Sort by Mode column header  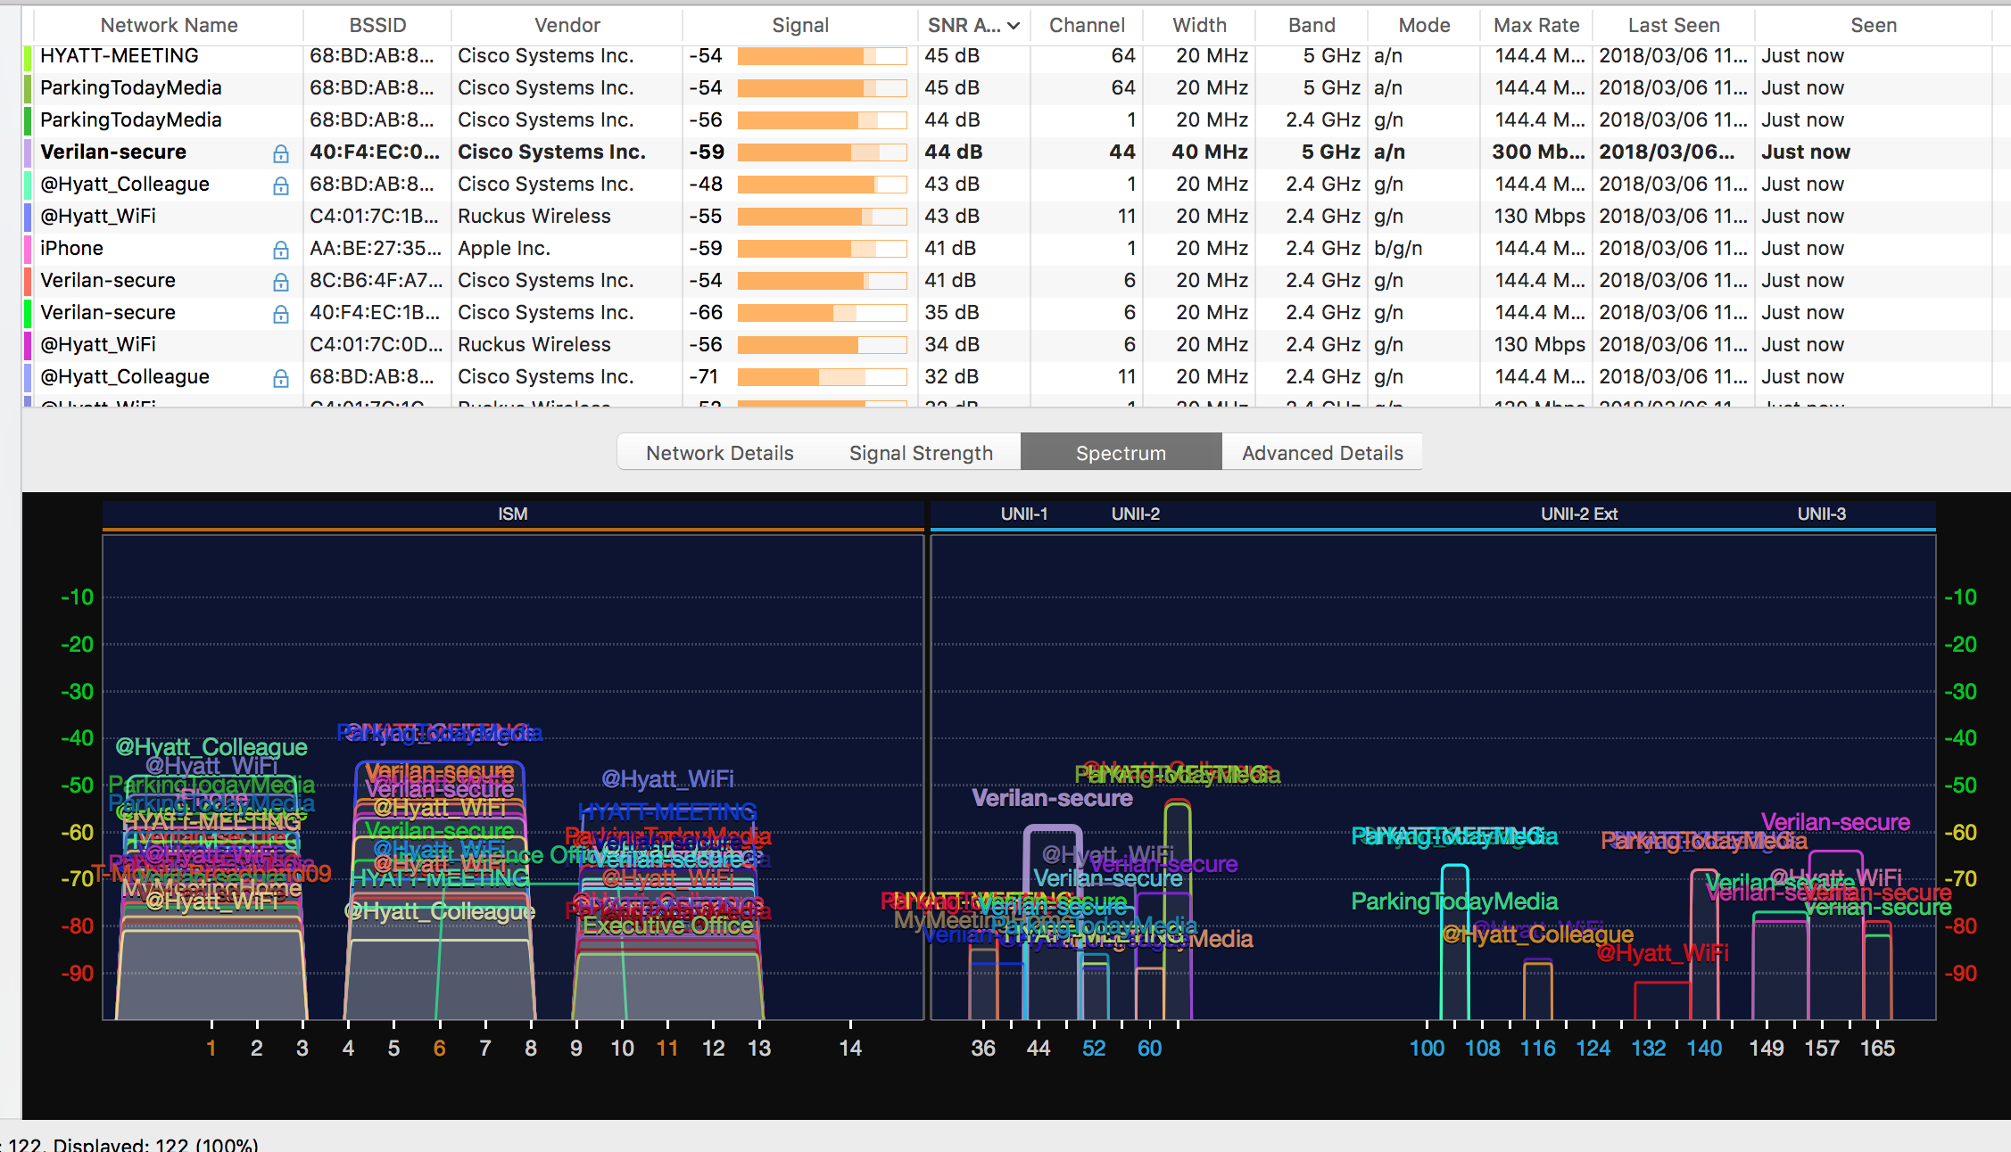coord(1424,26)
